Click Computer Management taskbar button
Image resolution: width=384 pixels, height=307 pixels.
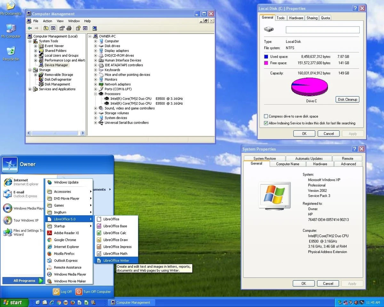click(x=131, y=303)
